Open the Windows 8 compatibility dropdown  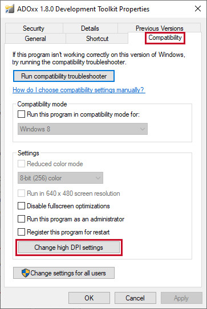click(x=83, y=129)
